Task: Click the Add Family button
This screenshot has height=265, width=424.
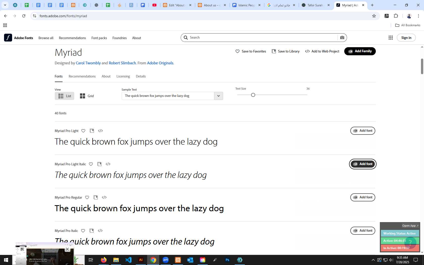Action: (x=360, y=51)
